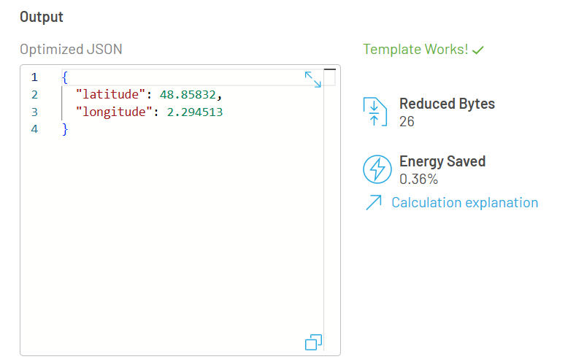Click the arrow icon beside Calculation explanation

pos(373,203)
